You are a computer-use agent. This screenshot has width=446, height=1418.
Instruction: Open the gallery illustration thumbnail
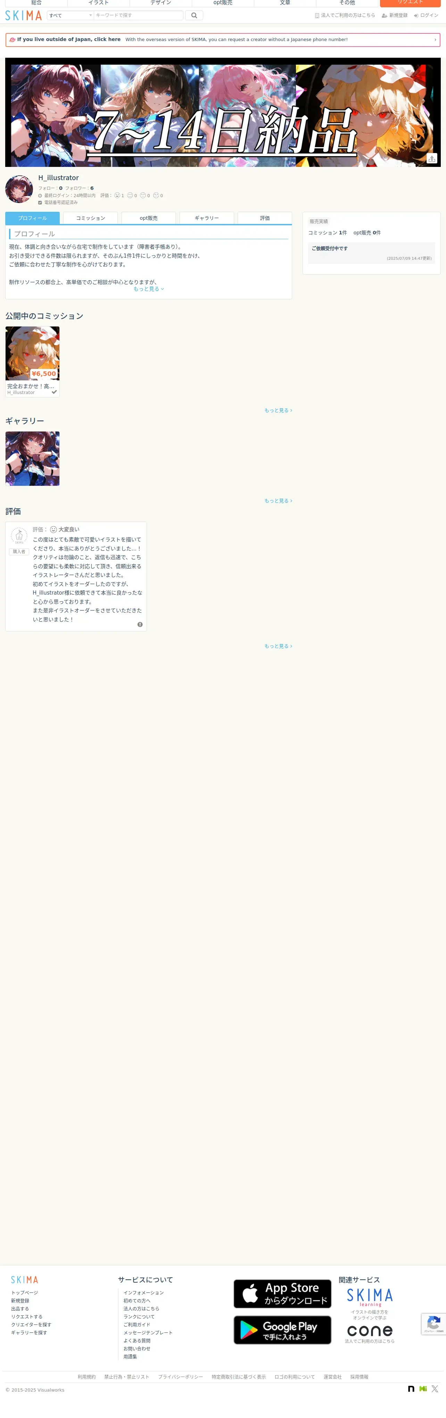[x=32, y=459]
